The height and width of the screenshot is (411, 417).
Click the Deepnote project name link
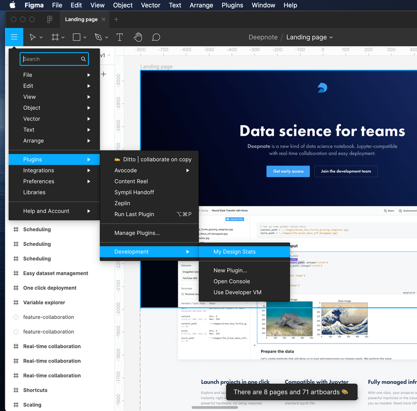tap(263, 37)
